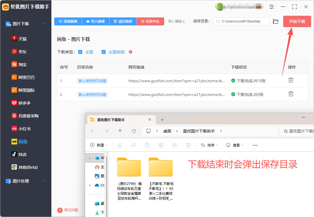Click the Paste icon in explorer toolbar
This screenshot has height=217, width=314.
click(x=147, y=145)
